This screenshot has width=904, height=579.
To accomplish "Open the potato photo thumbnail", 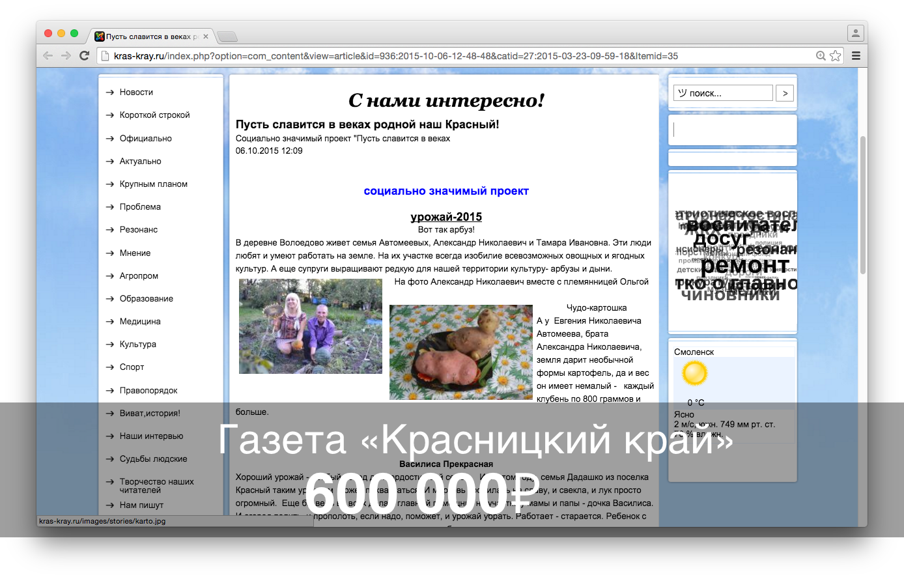I will (460, 352).
